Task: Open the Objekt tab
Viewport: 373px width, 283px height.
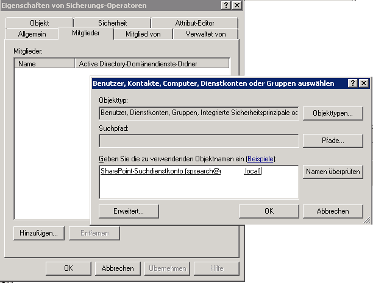Action: click(x=39, y=23)
